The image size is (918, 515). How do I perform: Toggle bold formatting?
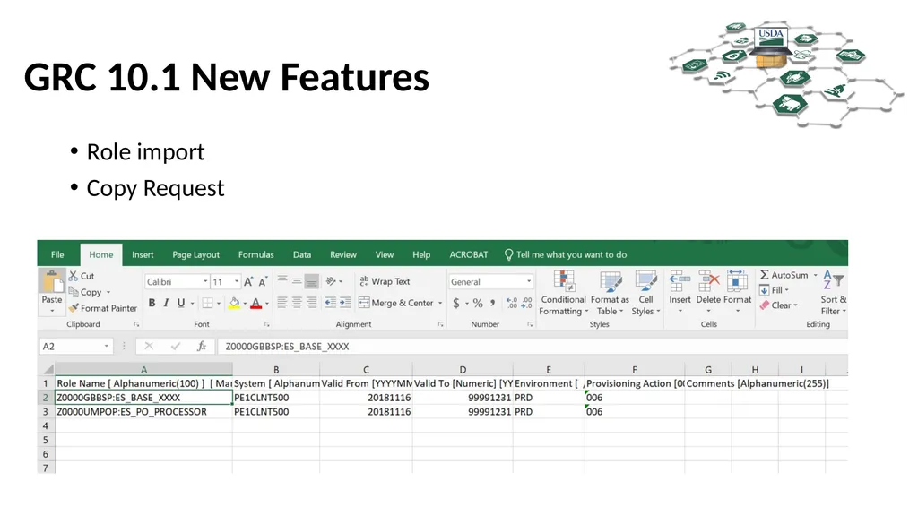(x=152, y=303)
